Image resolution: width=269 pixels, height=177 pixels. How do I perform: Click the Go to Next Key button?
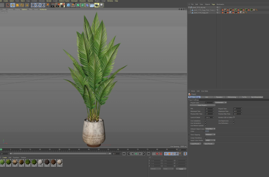click(143, 154)
